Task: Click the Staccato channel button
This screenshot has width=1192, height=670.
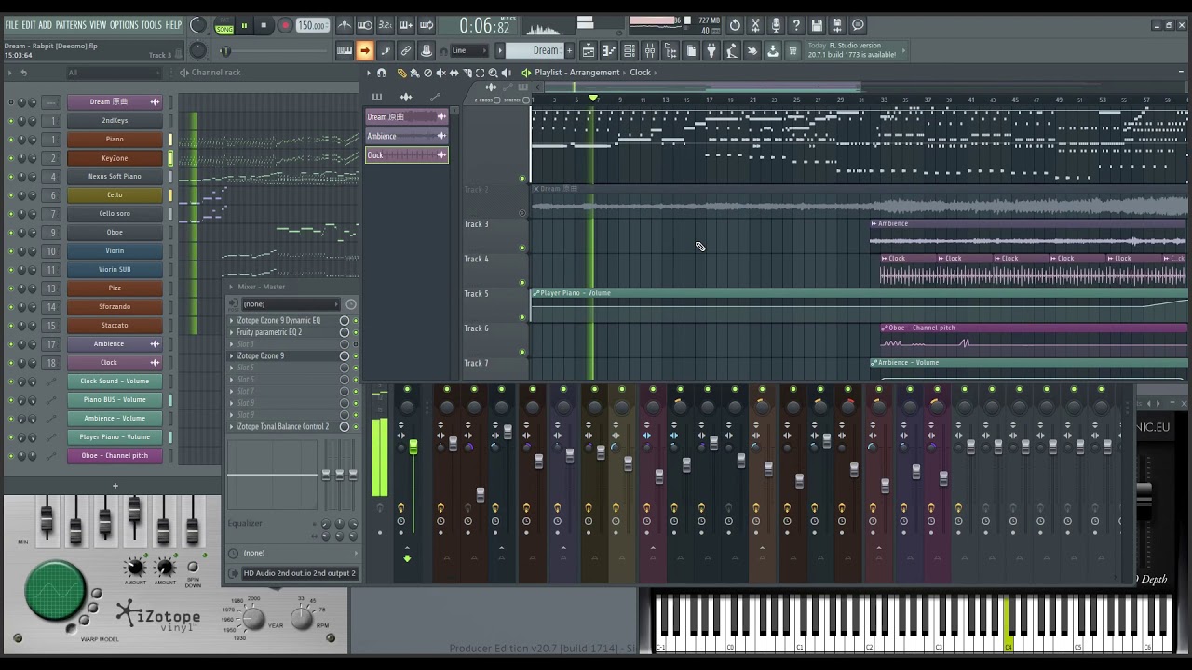Action: point(115,325)
